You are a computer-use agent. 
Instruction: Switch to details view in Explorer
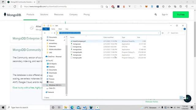[181, 98]
